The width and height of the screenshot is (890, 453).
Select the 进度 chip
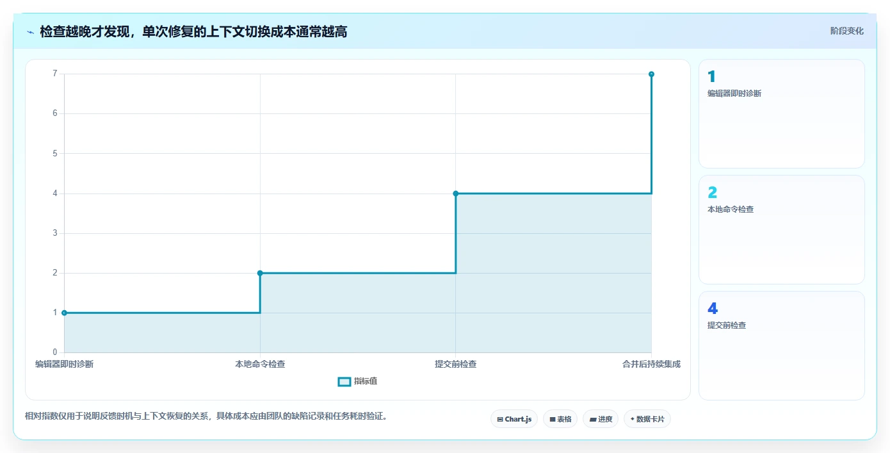pos(601,419)
